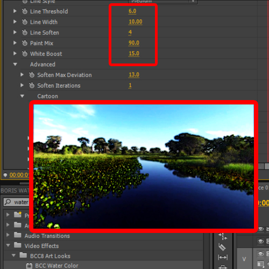
Task: Click the White Boost label
Action: click(46, 54)
